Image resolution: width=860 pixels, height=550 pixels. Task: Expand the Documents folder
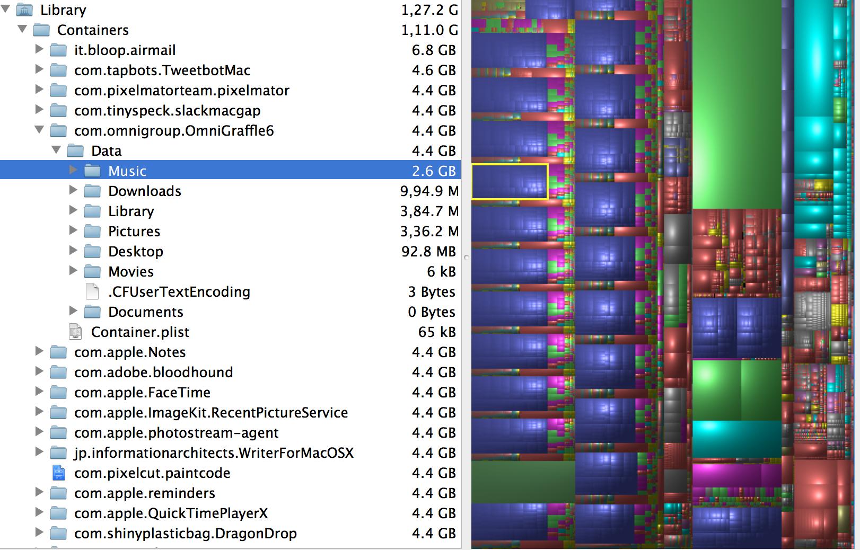(x=73, y=312)
